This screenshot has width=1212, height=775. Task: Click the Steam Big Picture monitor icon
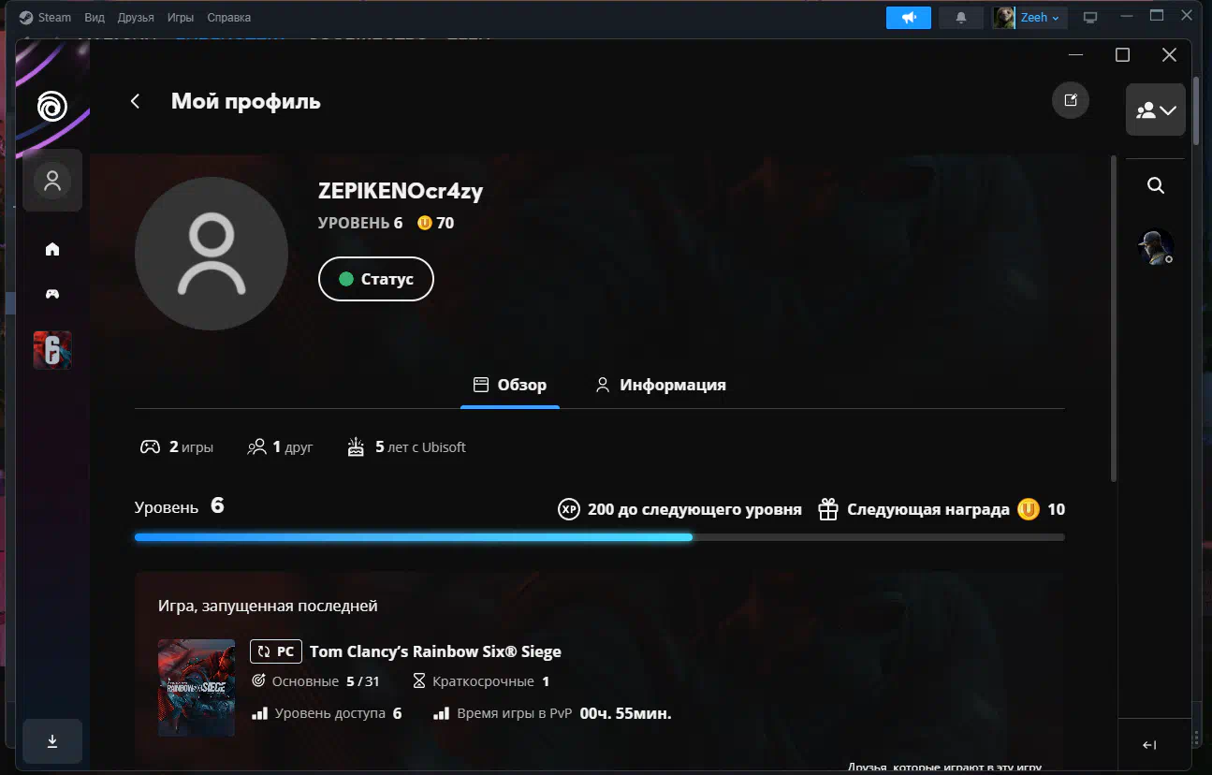(x=1090, y=18)
